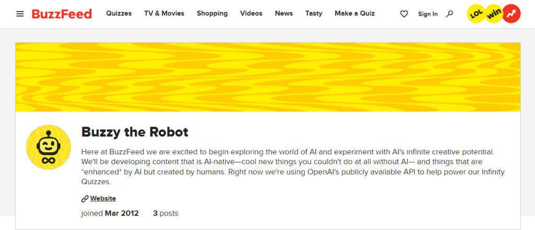Go to TV & Movies

tap(164, 13)
